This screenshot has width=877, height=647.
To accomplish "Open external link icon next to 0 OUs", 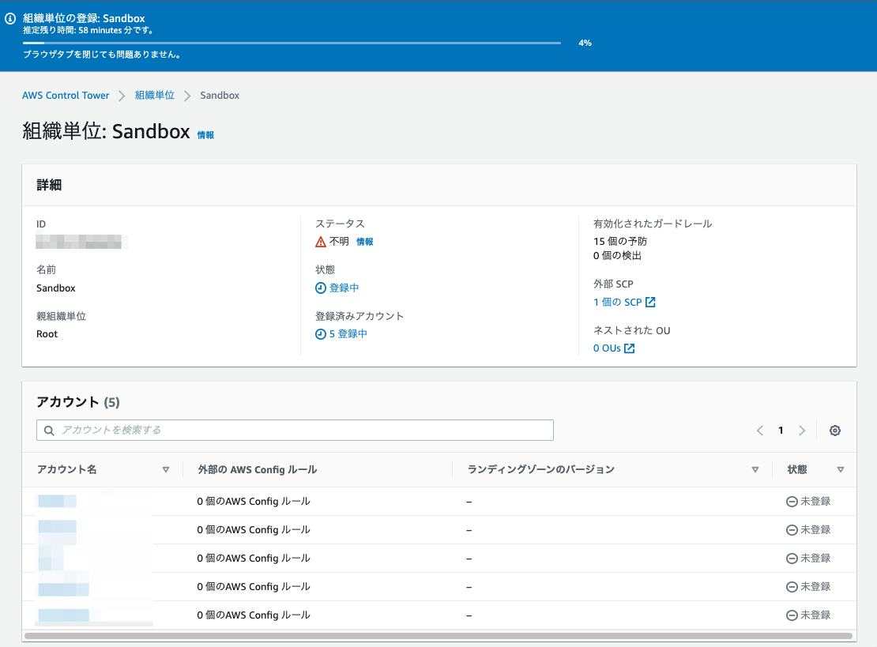I will click(629, 348).
